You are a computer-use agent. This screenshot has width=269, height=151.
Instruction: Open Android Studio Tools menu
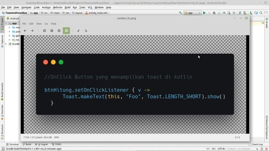[x=82, y=8]
